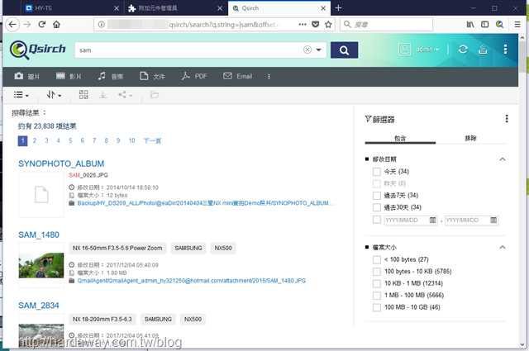Open browser hamburger menu
This screenshot has height=351, width=529.
(517, 24)
